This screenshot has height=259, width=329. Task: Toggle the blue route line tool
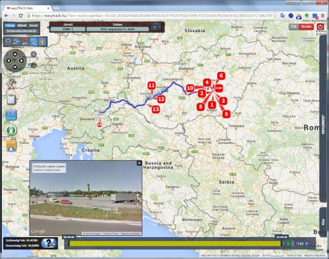tap(33, 42)
